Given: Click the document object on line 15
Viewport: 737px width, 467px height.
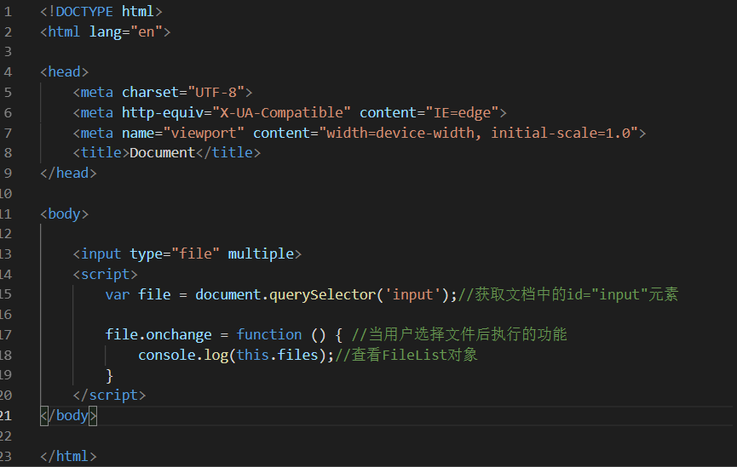Looking at the screenshot, I should (228, 295).
